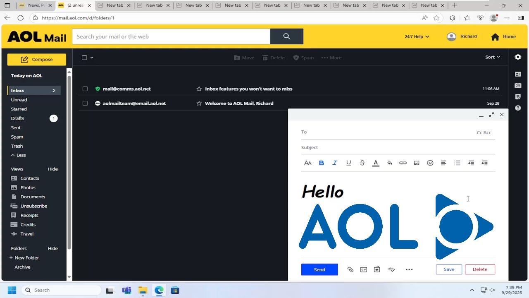The height and width of the screenshot is (298, 529).
Task: Open the Unread folder
Action: 19,100
